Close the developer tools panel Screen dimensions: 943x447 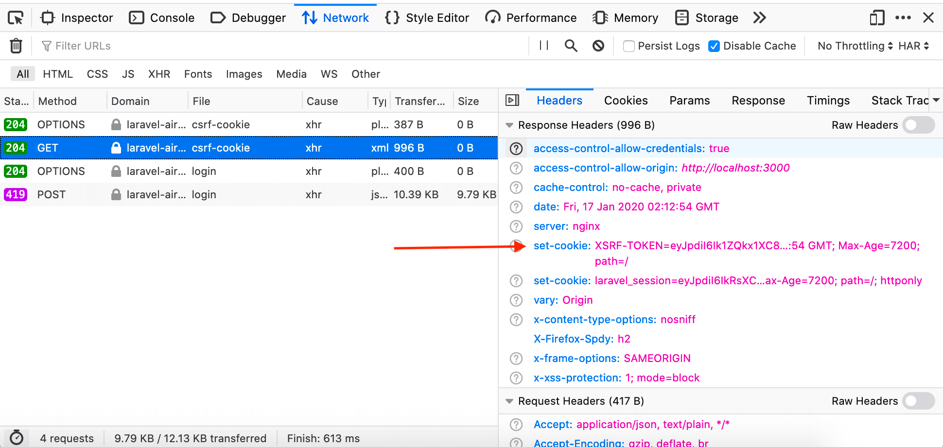pyautogui.click(x=928, y=18)
